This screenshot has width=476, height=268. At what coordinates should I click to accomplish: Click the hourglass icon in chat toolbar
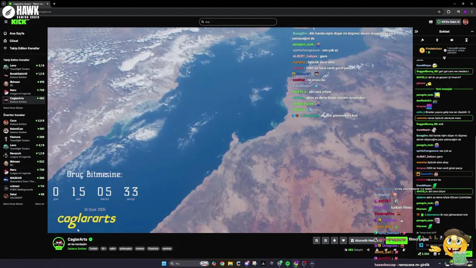(466, 40)
